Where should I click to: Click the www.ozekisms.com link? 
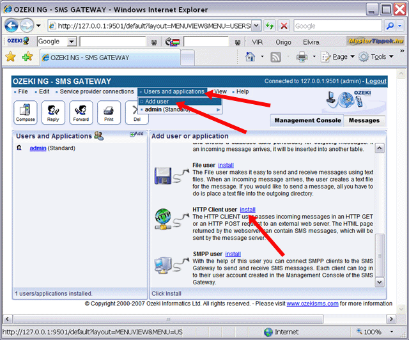pyautogui.click(x=313, y=304)
